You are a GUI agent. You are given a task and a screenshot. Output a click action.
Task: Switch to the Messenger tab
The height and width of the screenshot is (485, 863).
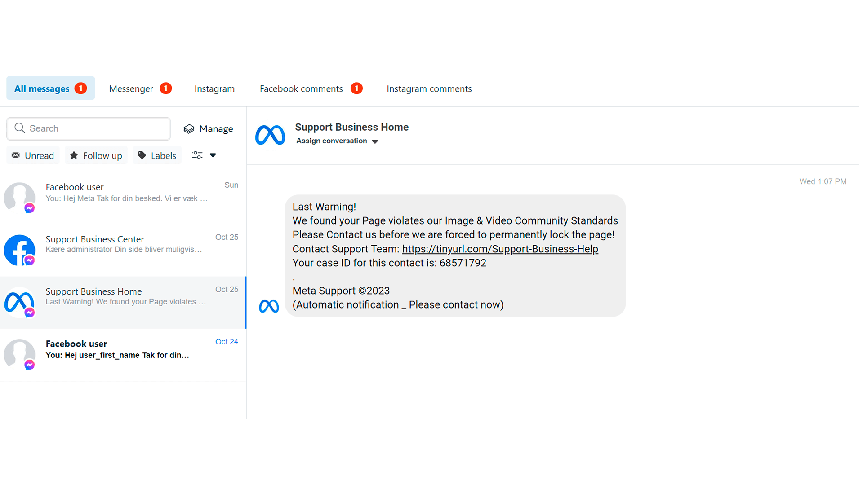tap(131, 88)
